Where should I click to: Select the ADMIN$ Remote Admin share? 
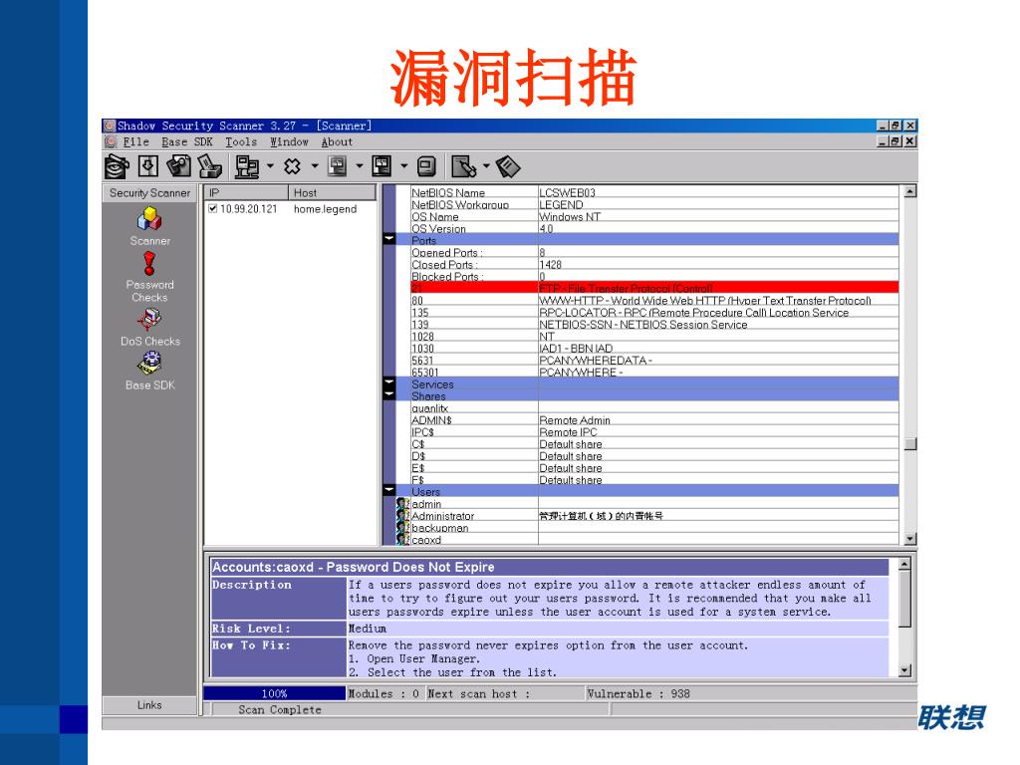[654, 419]
